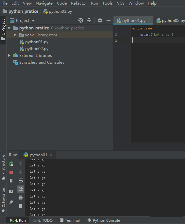This screenshot has width=185, height=224.
Task: Click python_pratice breadcrumb in navigation bar
Action: click(x=21, y=11)
